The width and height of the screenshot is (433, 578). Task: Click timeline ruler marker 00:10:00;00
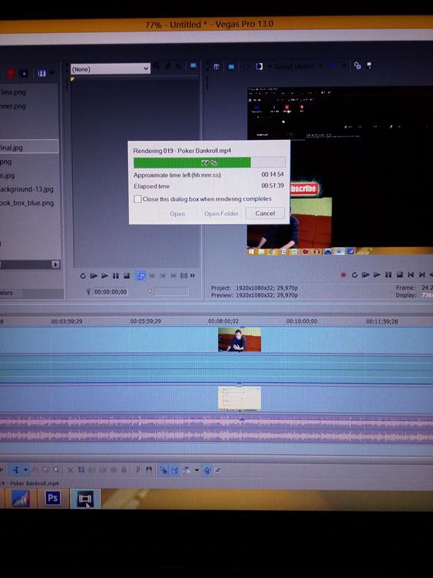point(302,321)
